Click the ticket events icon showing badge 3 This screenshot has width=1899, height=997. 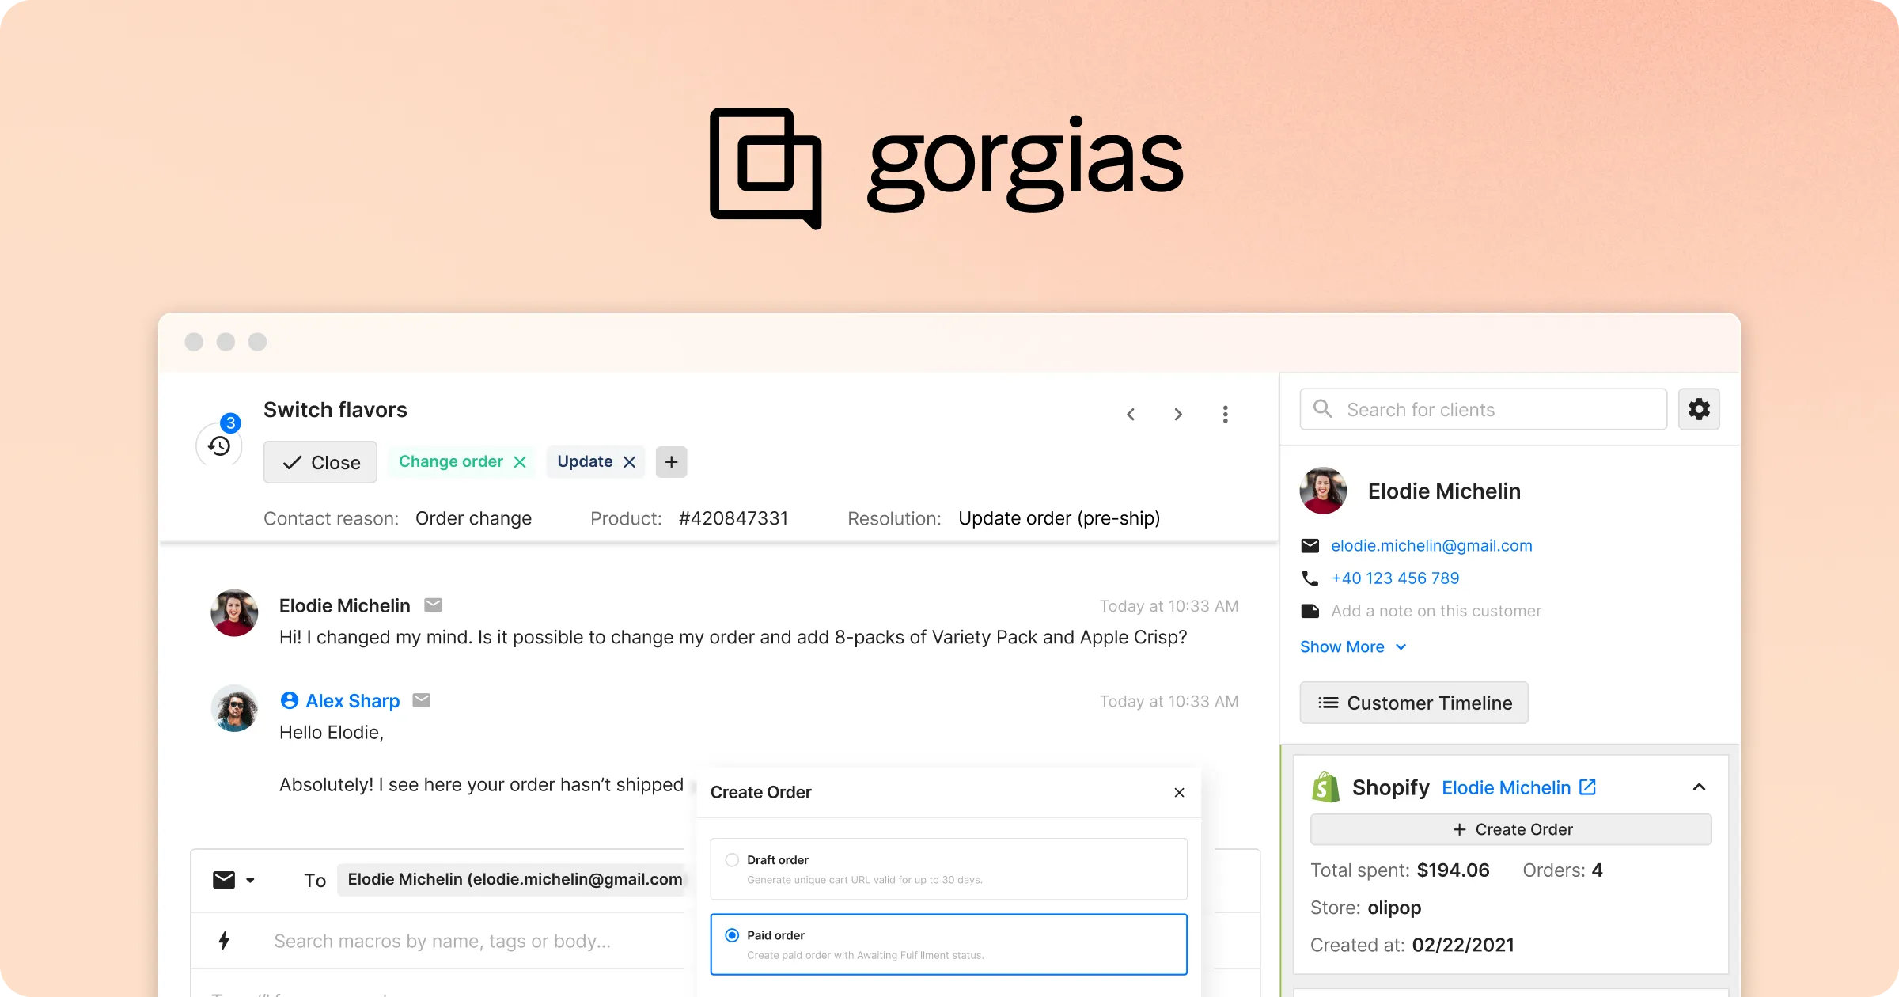(218, 445)
